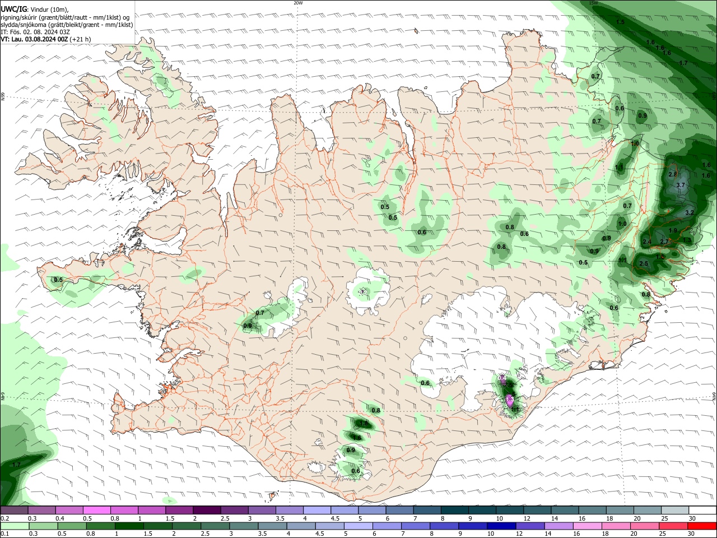Click the darkest purple 2 swatch in snow legend
This screenshot has width=717, height=538.
click(207, 510)
